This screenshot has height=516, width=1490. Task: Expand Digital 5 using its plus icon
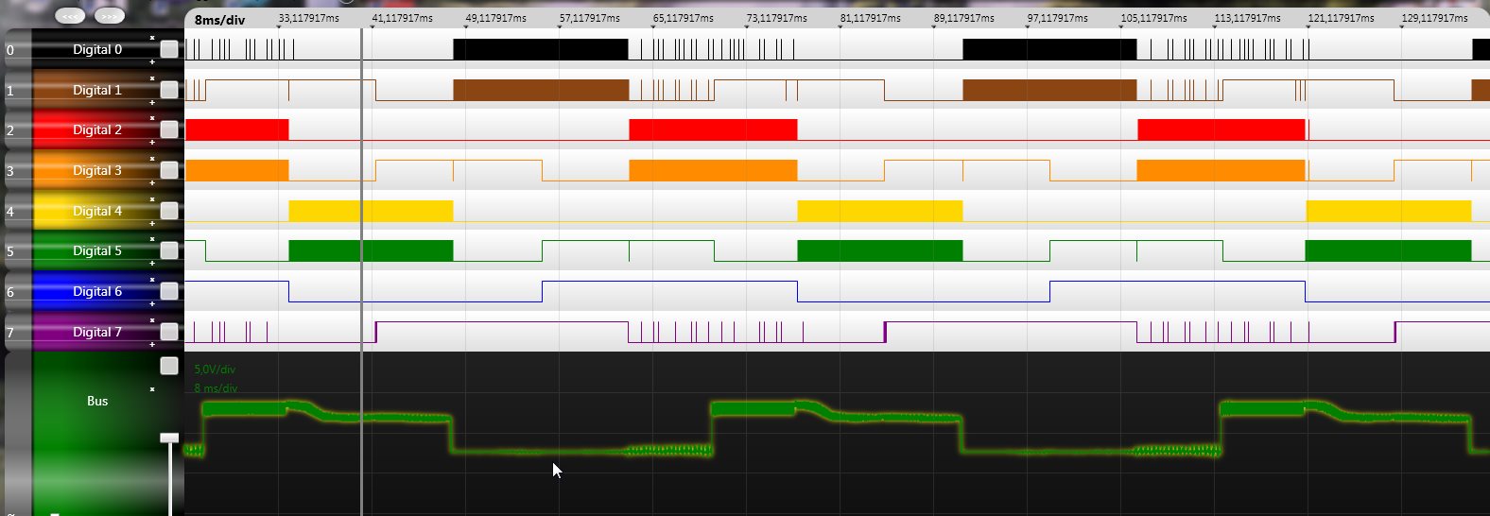[x=152, y=264]
